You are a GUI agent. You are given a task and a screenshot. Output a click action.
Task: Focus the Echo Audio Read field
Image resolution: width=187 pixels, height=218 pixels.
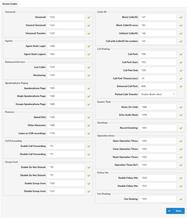point(158,115)
